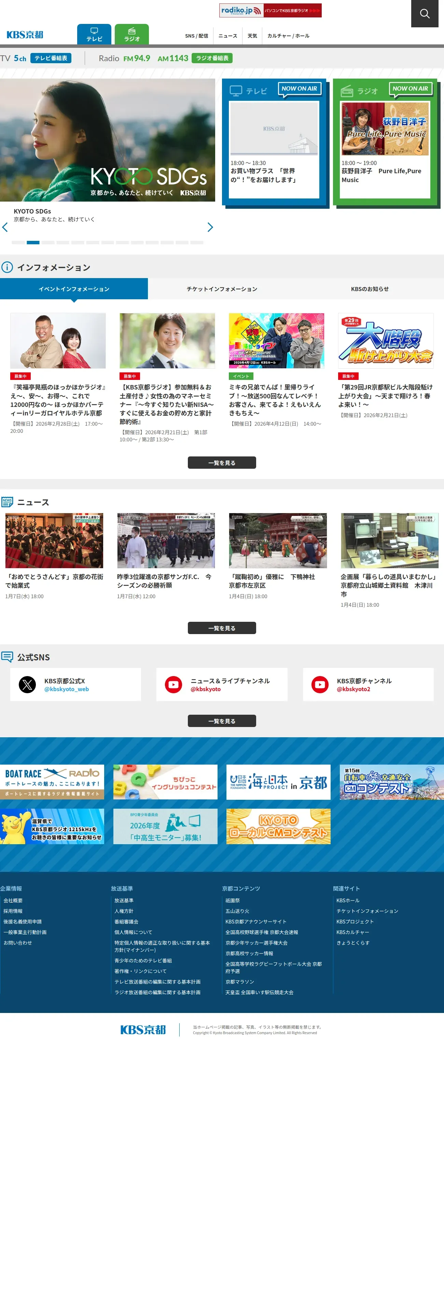
Task: Open KYOTO SDGs hero banner
Action: [107, 140]
